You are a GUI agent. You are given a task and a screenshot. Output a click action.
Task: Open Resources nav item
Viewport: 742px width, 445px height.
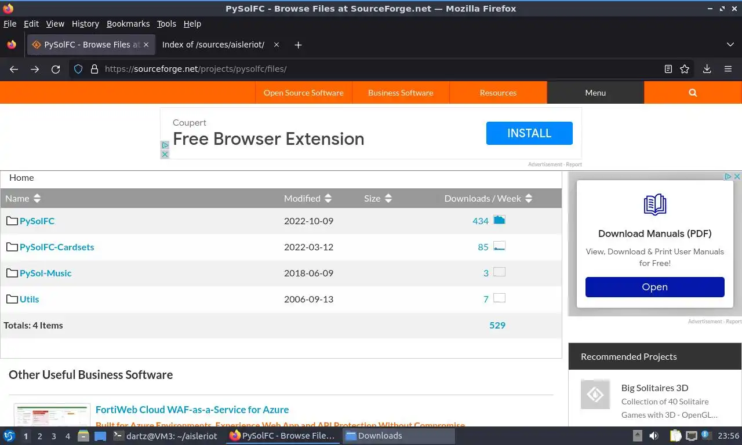498,93
